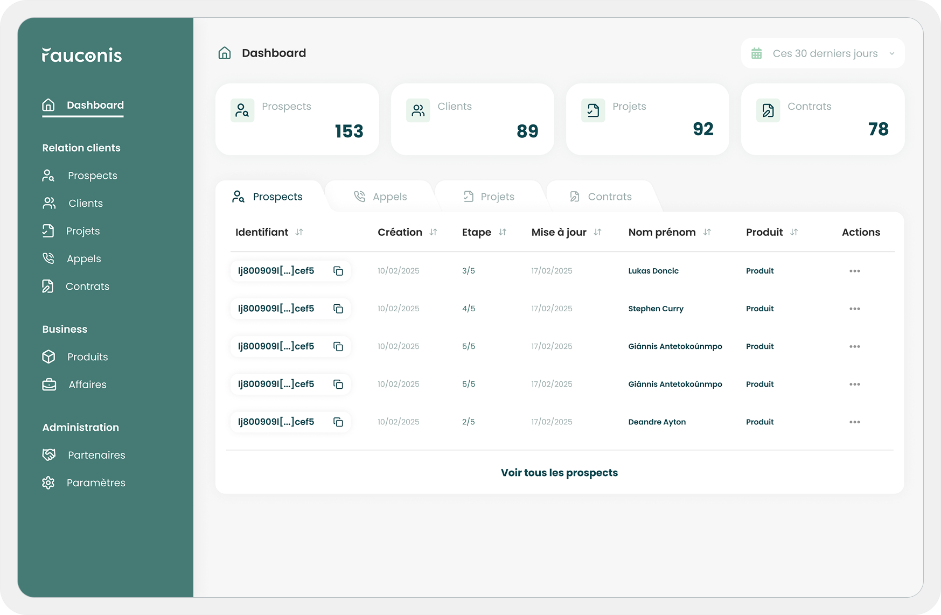Select the Prospects icon in the sidebar

coord(48,175)
